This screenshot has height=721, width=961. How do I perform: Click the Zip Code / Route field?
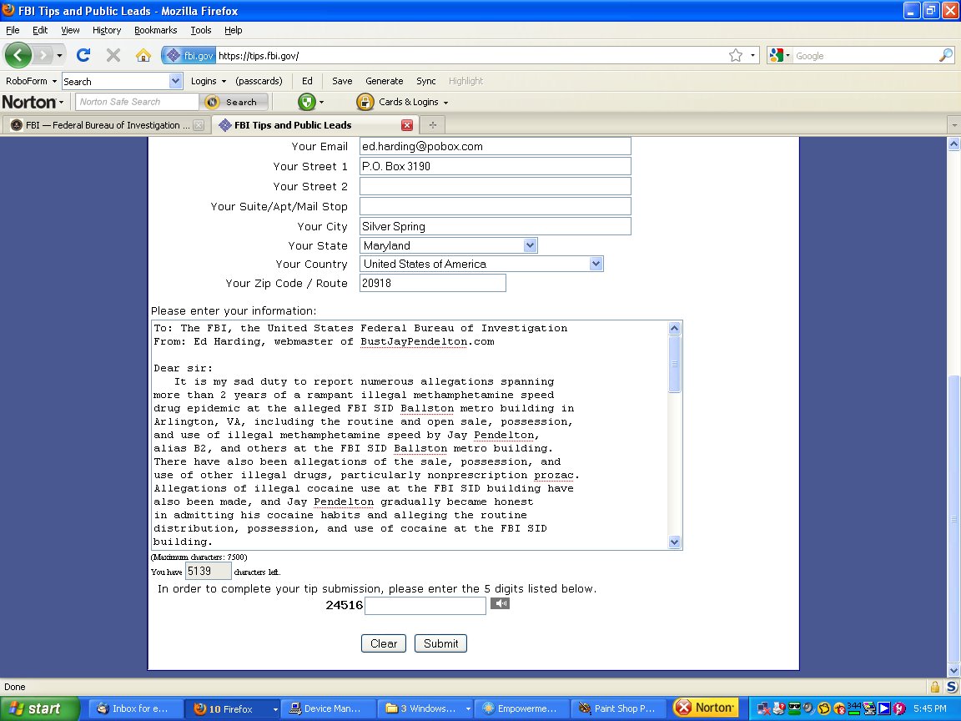pos(433,283)
